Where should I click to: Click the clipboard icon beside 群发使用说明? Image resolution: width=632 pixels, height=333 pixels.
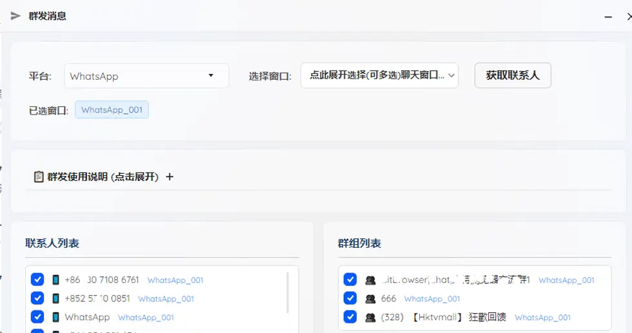click(39, 176)
